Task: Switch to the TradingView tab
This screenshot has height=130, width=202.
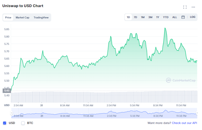Action: [41, 18]
